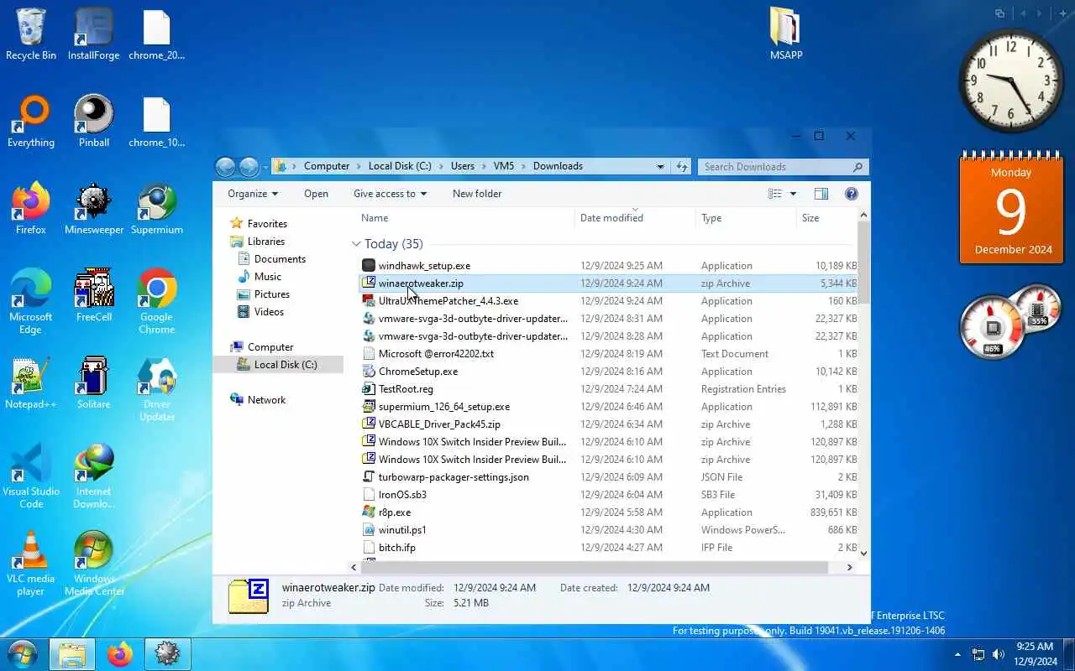Open the Start menu orb
The width and height of the screenshot is (1075, 671).
point(22,654)
